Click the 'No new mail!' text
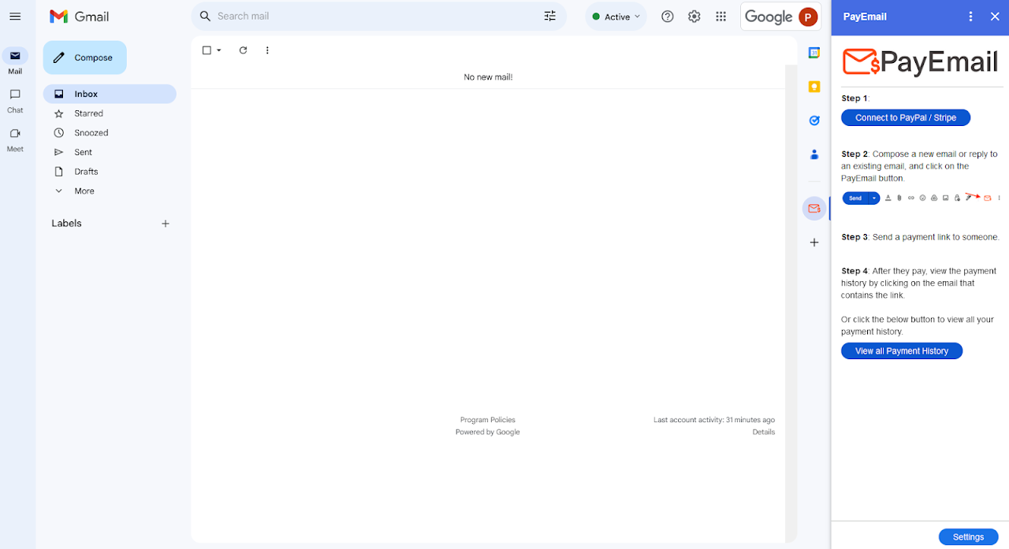The image size is (1009, 549). coord(488,77)
